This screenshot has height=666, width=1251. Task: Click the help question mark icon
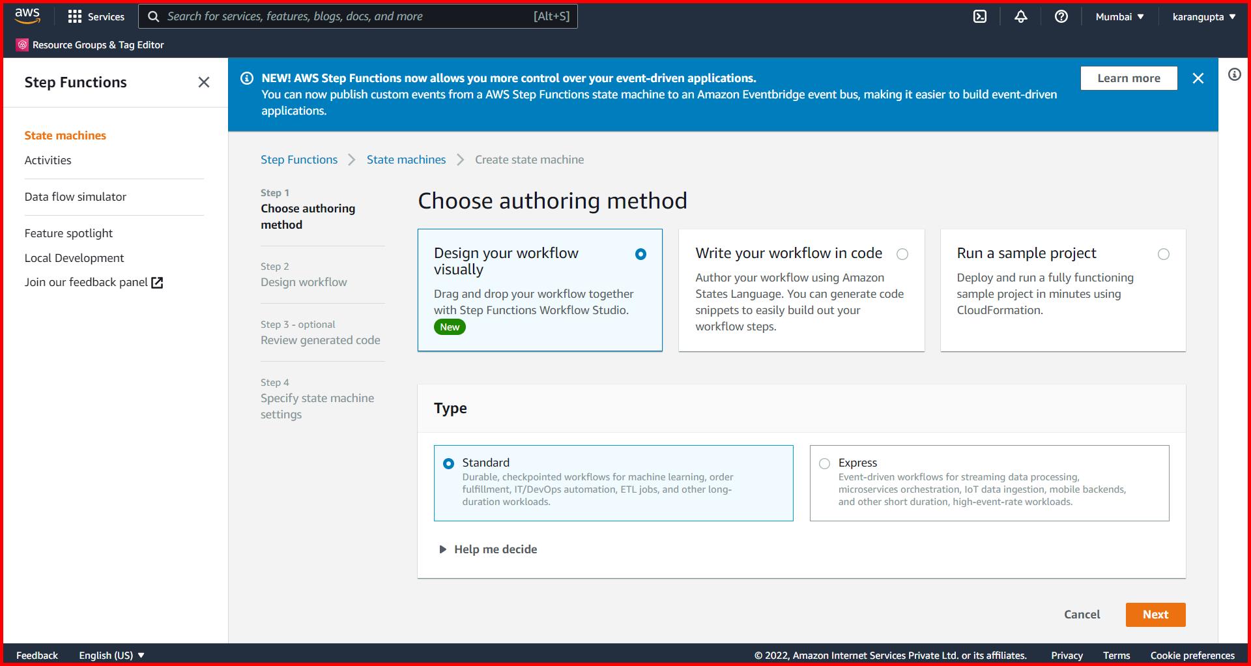1061,16
